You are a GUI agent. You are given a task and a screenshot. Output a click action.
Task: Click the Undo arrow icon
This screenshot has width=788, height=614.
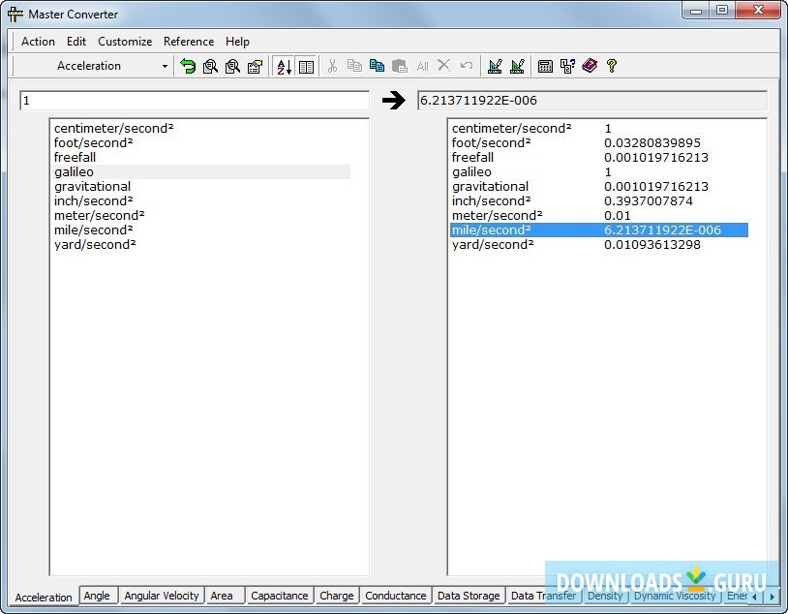click(x=467, y=66)
